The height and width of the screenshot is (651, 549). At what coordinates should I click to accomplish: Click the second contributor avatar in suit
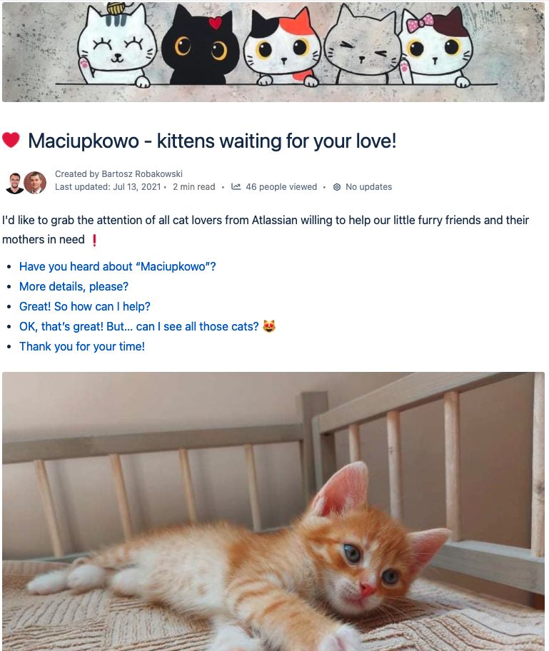pyautogui.click(x=35, y=183)
